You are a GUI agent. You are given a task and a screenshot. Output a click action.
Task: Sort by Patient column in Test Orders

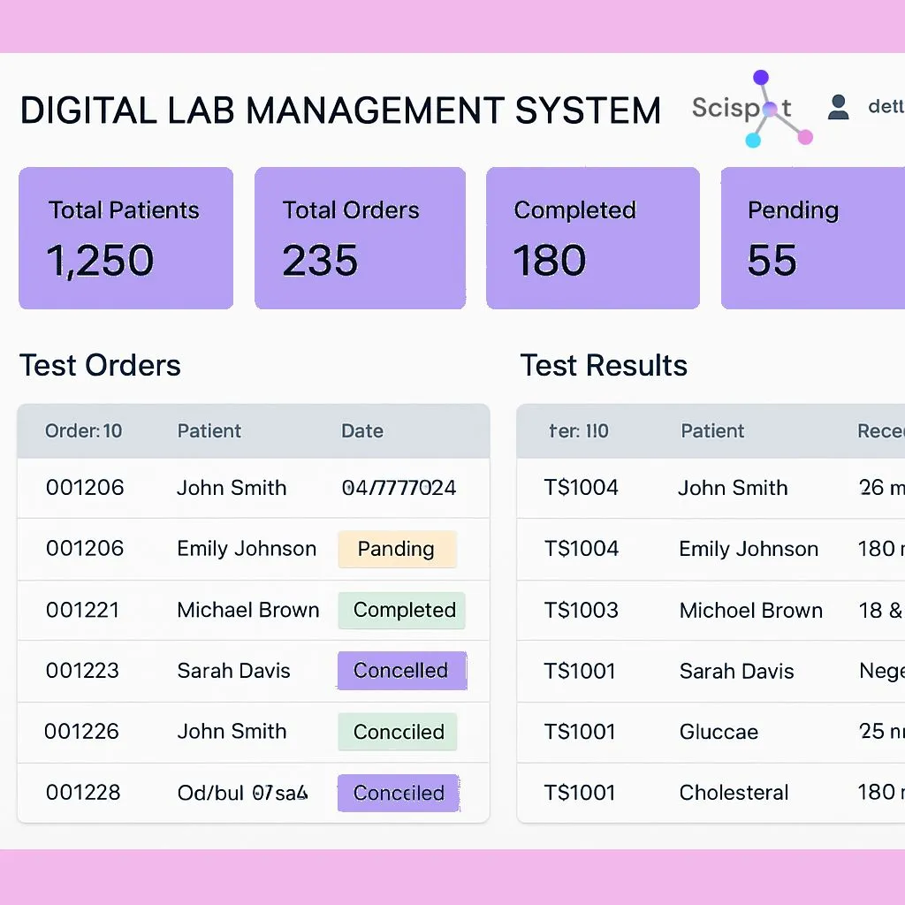point(209,431)
